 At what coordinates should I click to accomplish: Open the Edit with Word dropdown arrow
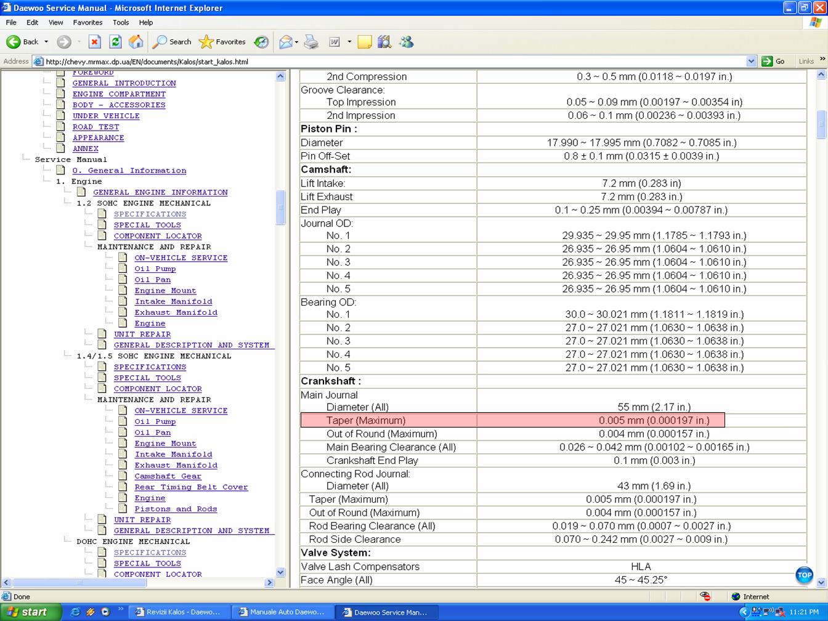349,42
